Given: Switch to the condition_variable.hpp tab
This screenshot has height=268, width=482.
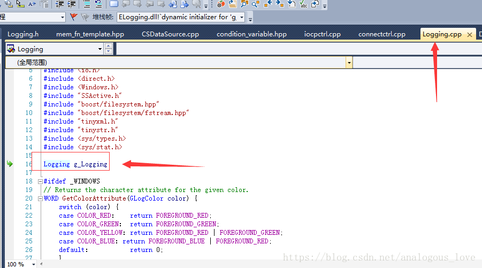Looking at the screenshot, I should pos(251,34).
